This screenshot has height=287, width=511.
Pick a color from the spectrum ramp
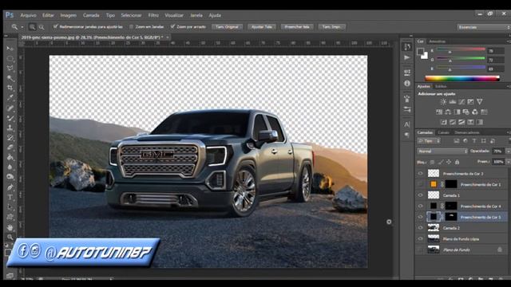coord(462,78)
